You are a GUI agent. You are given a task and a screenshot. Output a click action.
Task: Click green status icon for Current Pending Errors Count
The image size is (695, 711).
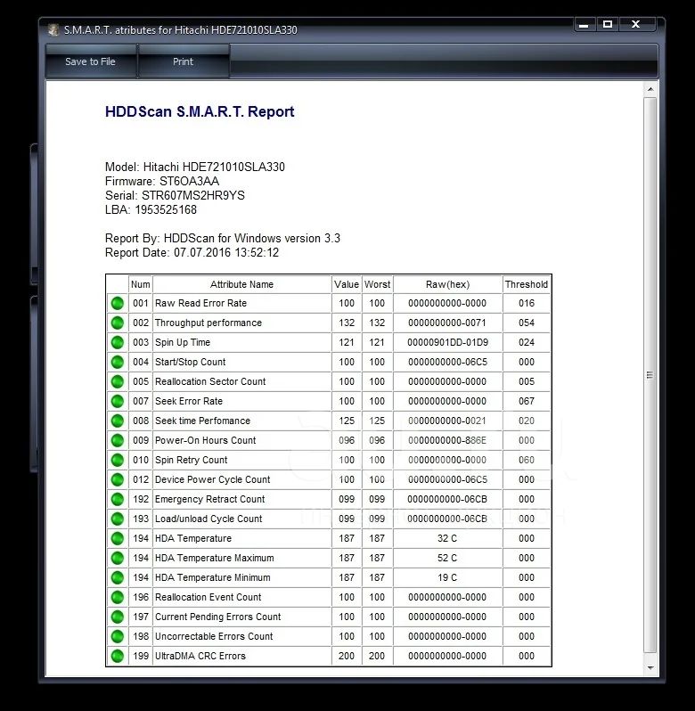pyautogui.click(x=118, y=617)
